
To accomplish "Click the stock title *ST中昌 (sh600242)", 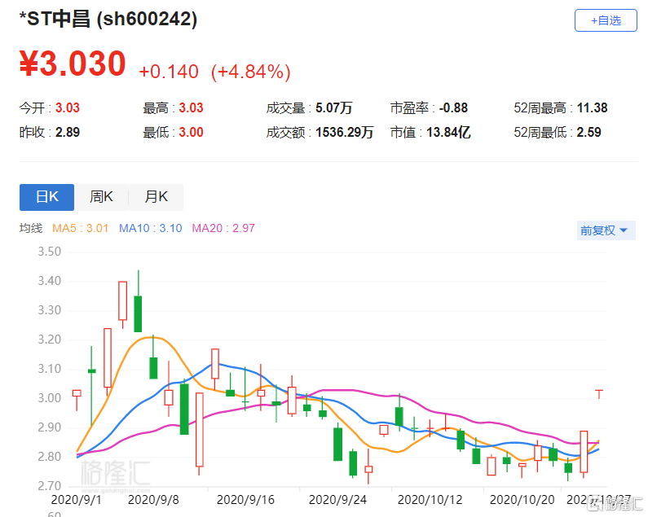I will coord(108,20).
